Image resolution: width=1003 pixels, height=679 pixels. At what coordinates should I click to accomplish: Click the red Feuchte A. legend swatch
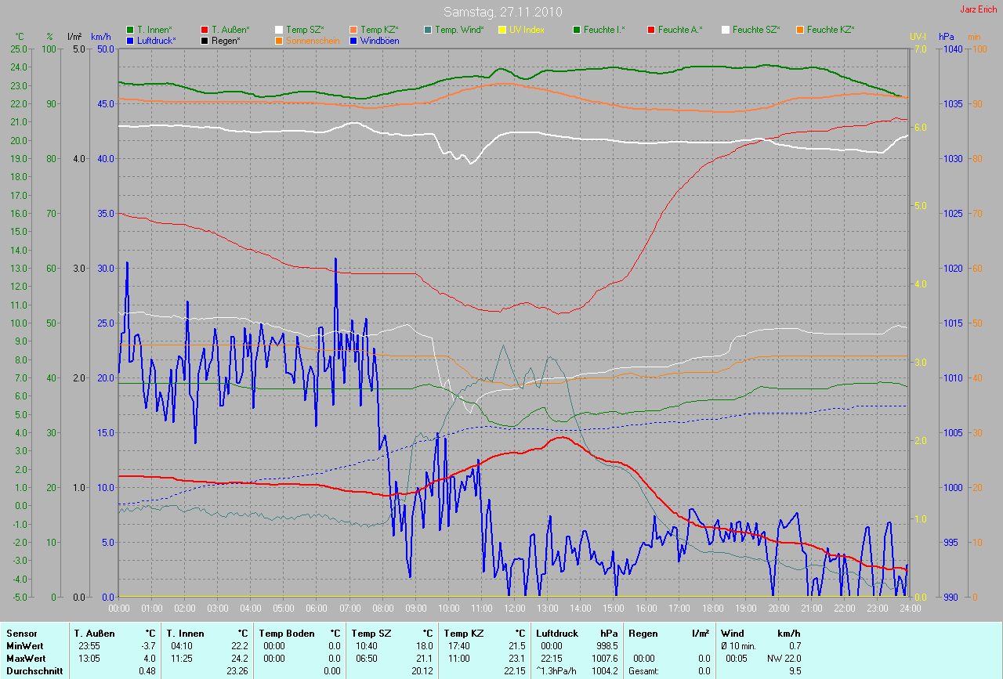coord(651,30)
